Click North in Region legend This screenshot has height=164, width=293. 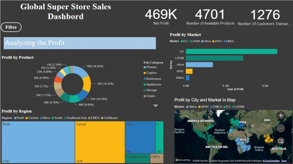(x=19, y=118)
